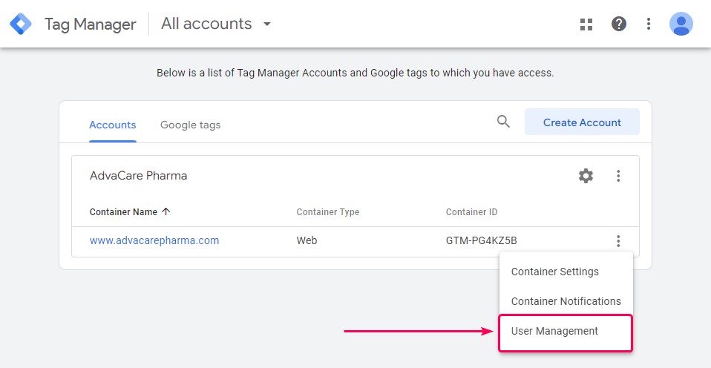Click the Container Type column header
Image resolution: width=711 pixels, height=368 pixels.
click(x=328, y=212)
